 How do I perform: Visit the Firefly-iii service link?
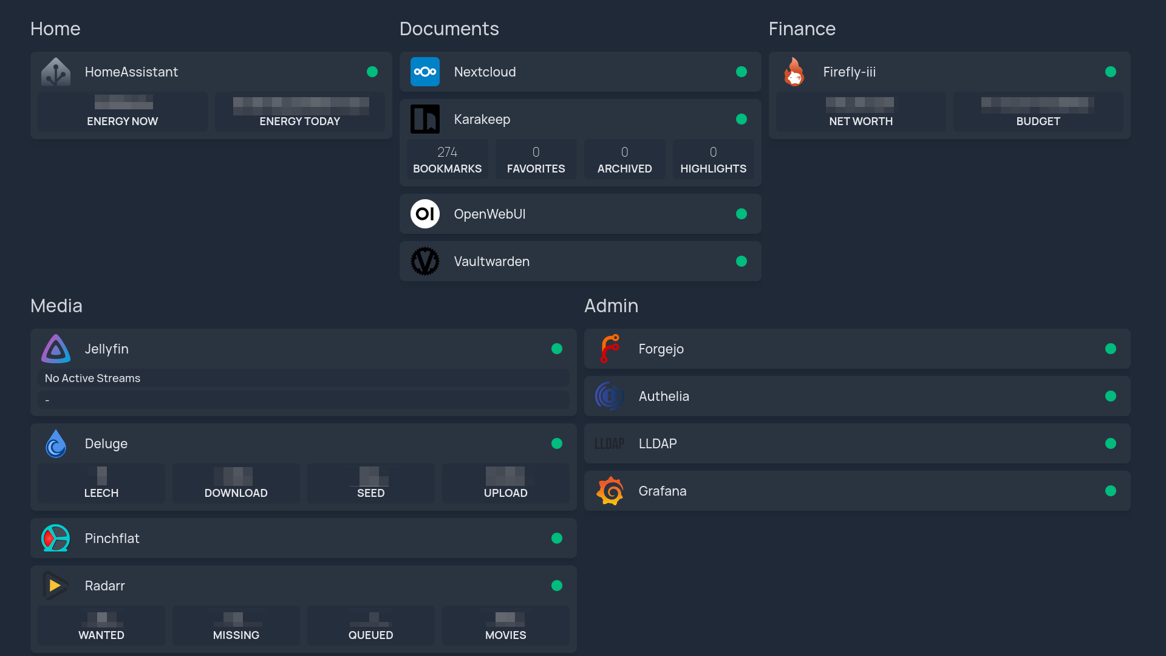point(850,72)
